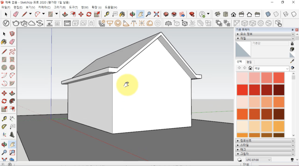This screenshot has height=166, width=299.
Task: Select the Eraser tool in top toolbar
Action: click(16, 14)
